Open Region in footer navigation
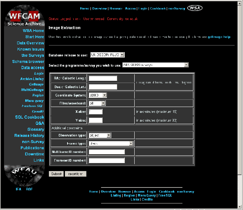The height and width of the screenshot is (210, 243). click(129, 195)
